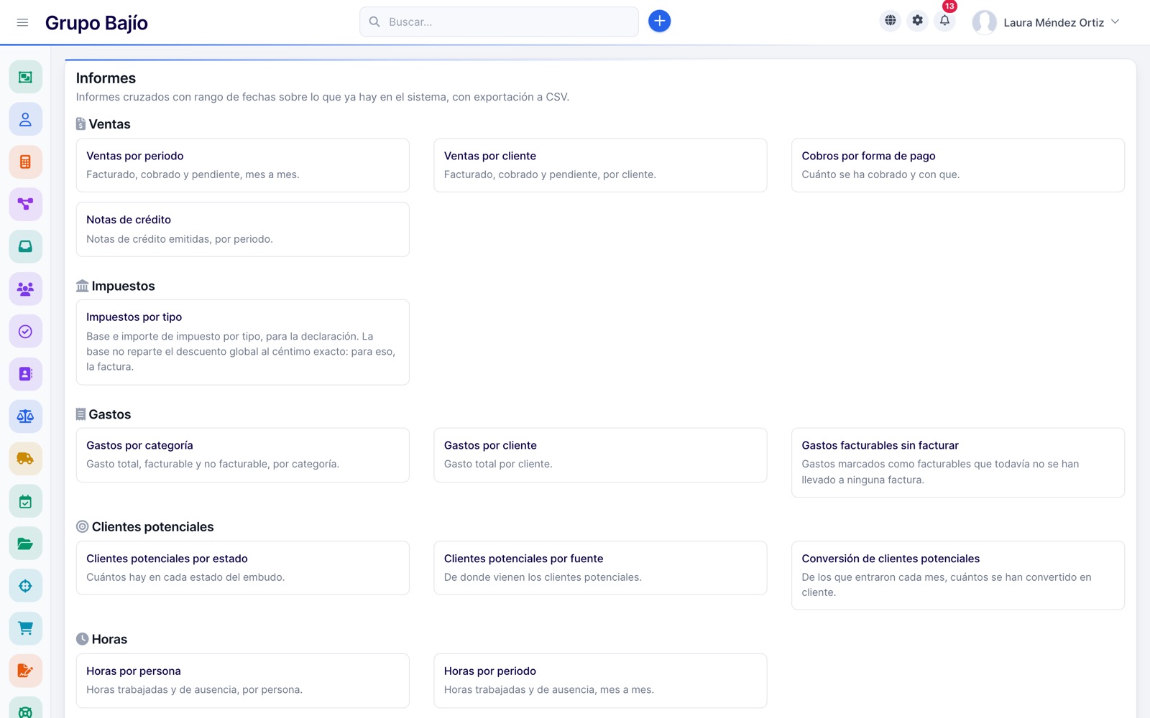Open the crosshair target sidebar icon
Viewport: 1150px width, 718px height.
[25, 586]
